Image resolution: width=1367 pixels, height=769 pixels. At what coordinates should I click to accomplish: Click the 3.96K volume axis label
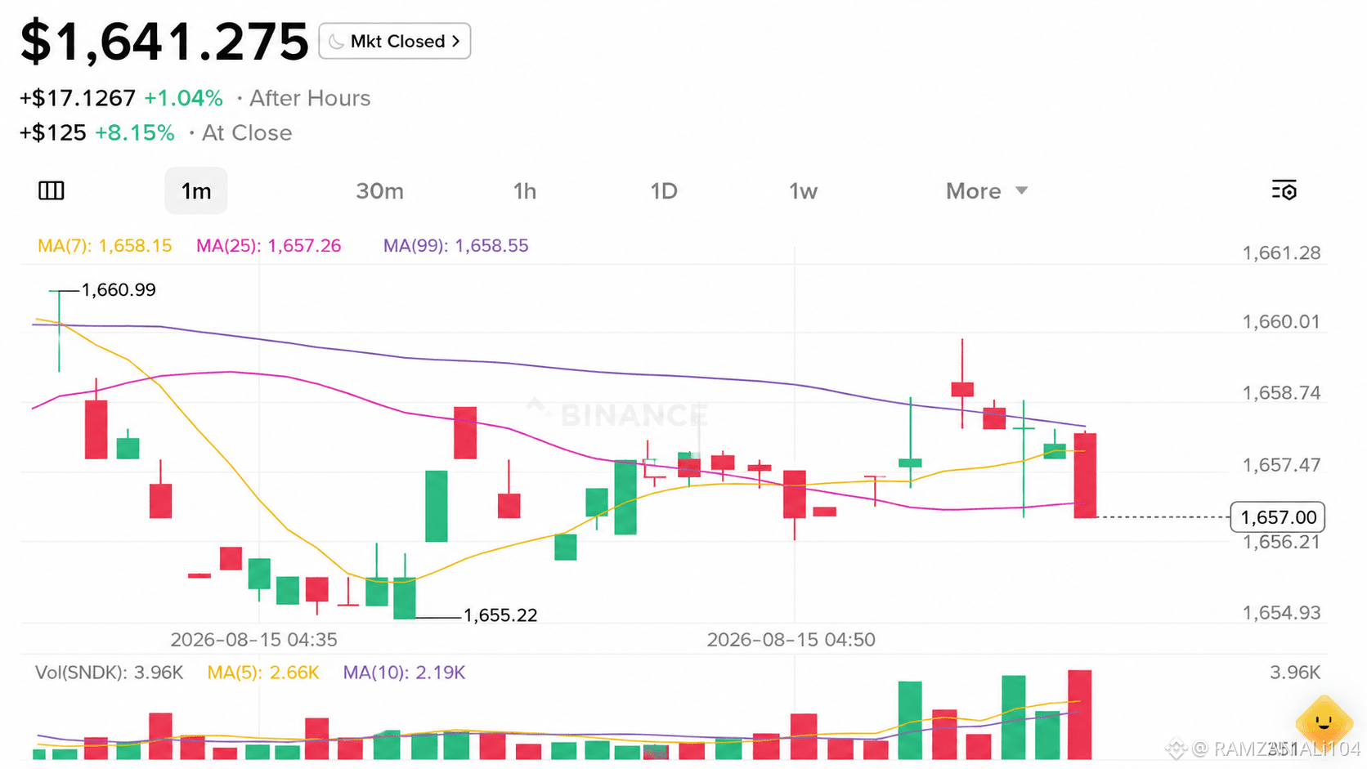1295,673
